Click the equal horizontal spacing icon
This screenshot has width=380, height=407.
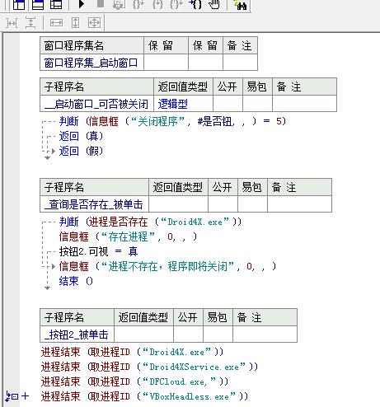(12, 23)
